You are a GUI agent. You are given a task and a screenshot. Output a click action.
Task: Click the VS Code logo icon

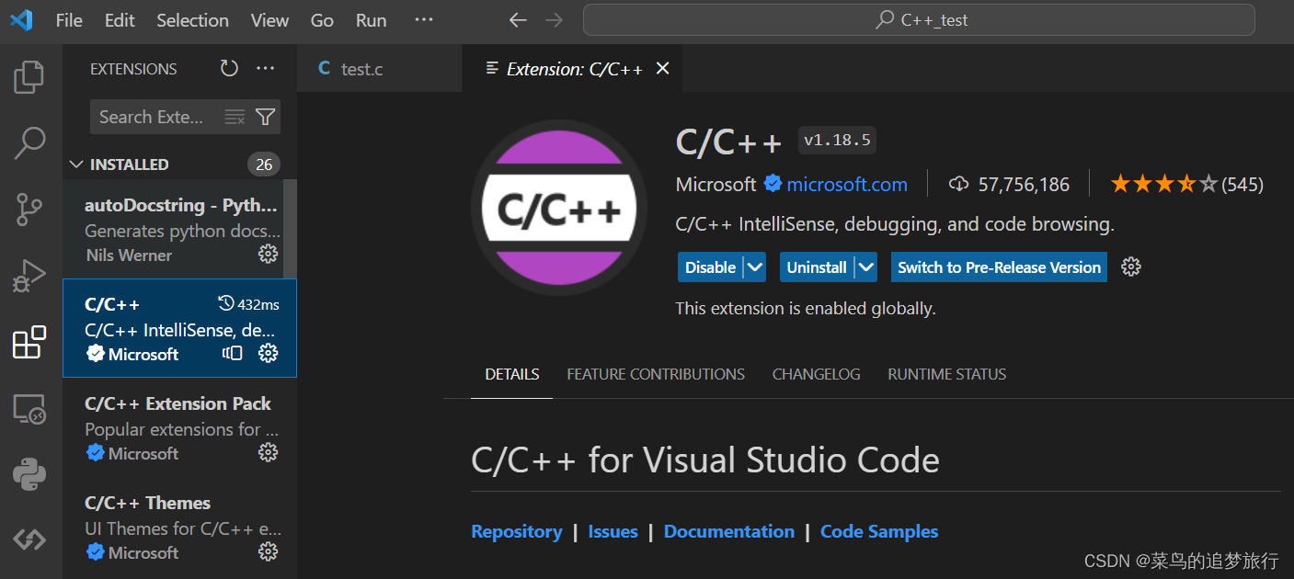coord(21,19)
